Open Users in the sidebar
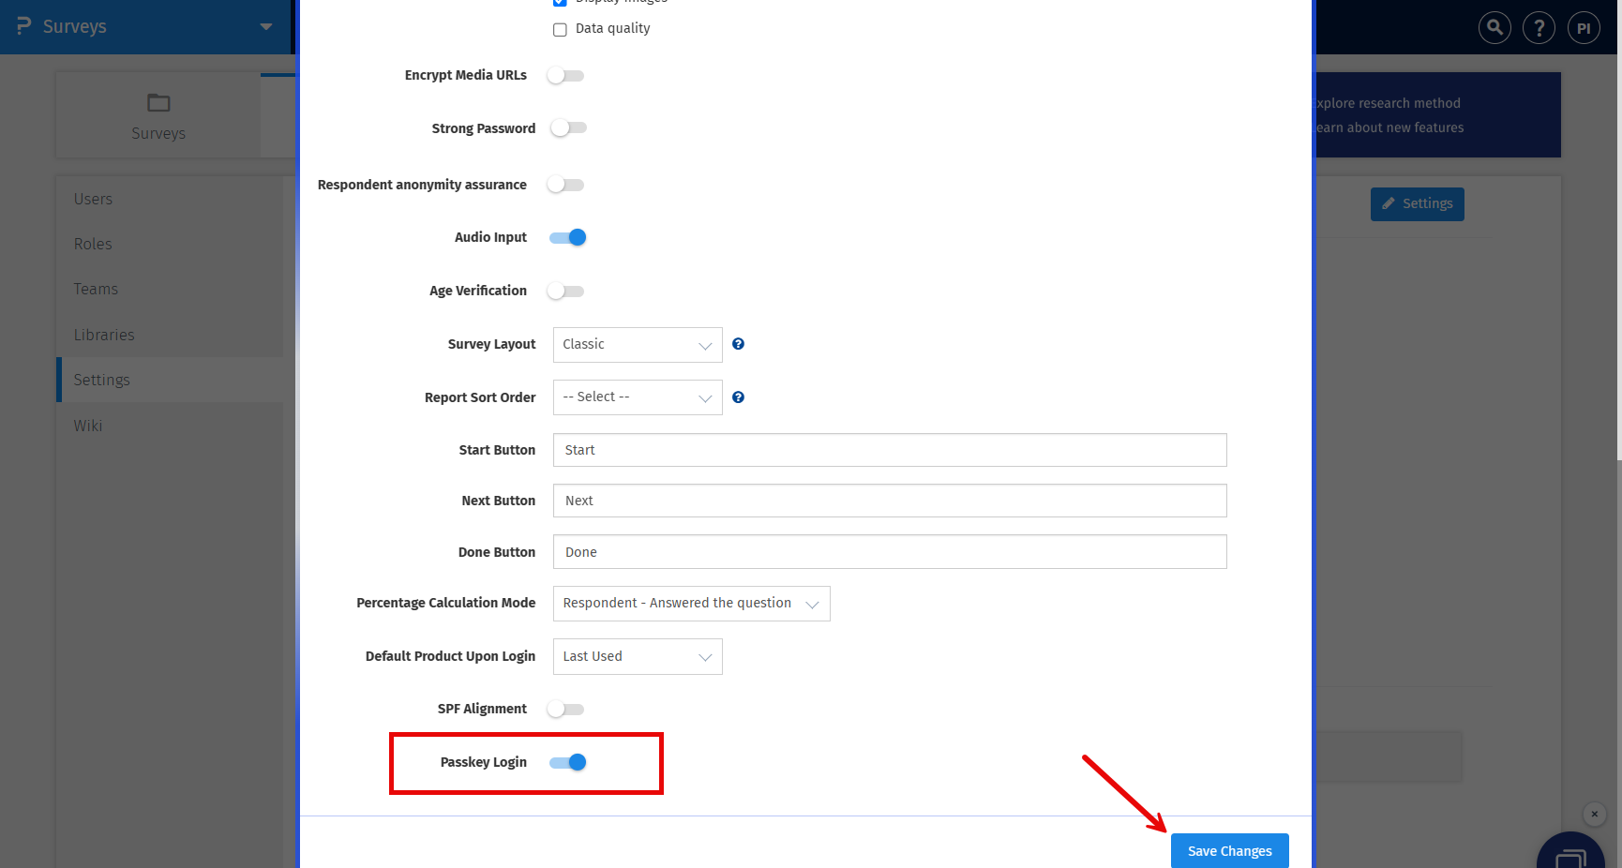Image resolution: width=1622 pixels, height=868 pixels. [x=94, y=199]
